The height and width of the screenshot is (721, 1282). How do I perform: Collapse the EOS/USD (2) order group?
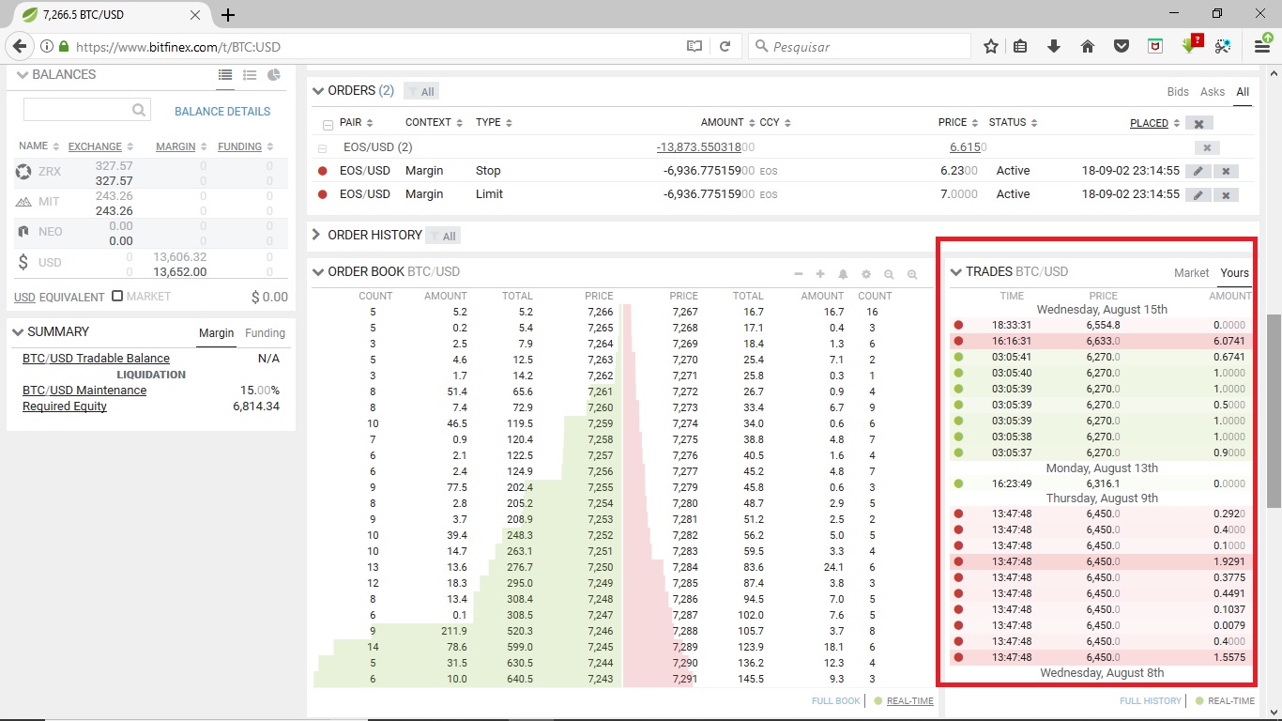(323, 148)
